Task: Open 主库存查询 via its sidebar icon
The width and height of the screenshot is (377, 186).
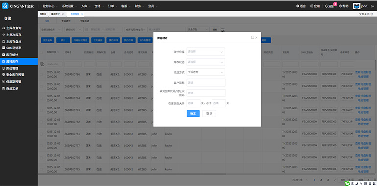Action: tap(3, 28)
